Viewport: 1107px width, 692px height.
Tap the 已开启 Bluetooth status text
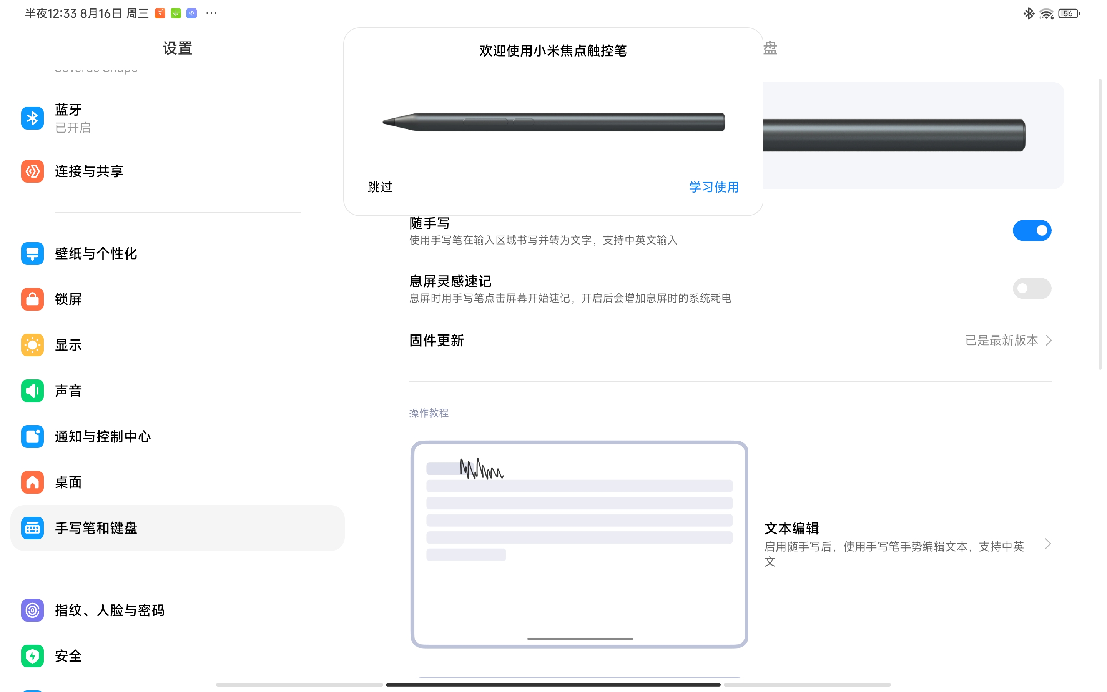point(73,128)
